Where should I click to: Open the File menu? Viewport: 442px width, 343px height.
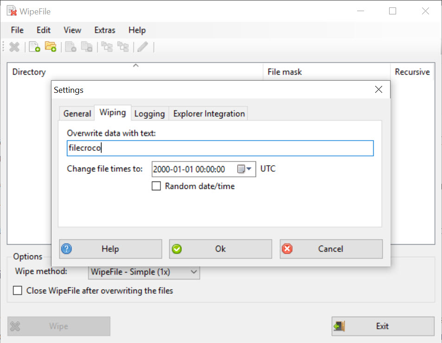pos(17,30)
